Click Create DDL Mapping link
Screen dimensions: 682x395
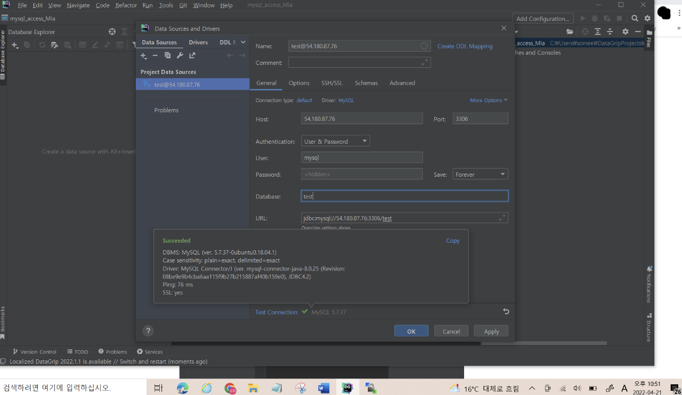[x=465, y=46]
